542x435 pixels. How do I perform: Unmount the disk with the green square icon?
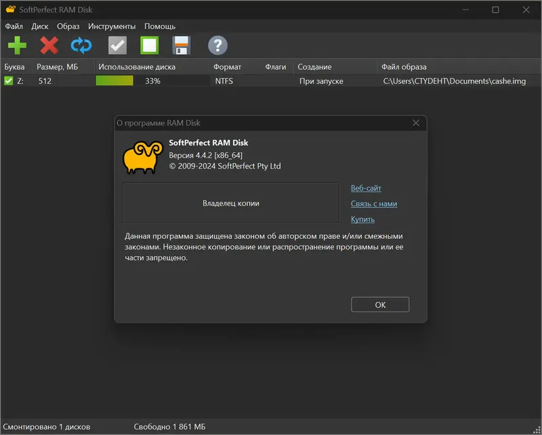point(148,45)
